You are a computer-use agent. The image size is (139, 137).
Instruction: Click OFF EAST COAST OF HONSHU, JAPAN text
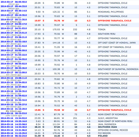(x=117, y=43)
